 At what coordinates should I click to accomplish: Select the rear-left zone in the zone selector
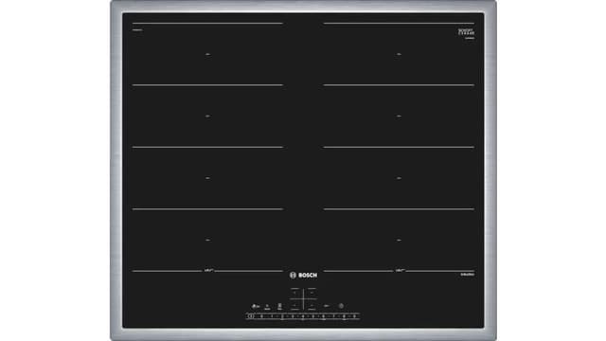(294, 293)
